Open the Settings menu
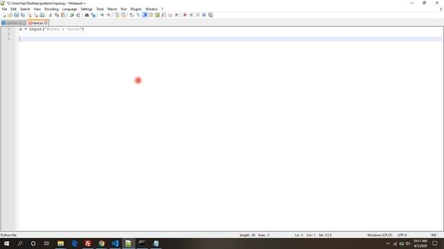 click(86, 9)
